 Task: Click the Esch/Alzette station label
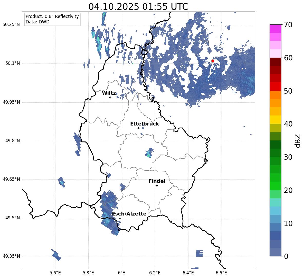pyautogui.click(x=129, y=214)
